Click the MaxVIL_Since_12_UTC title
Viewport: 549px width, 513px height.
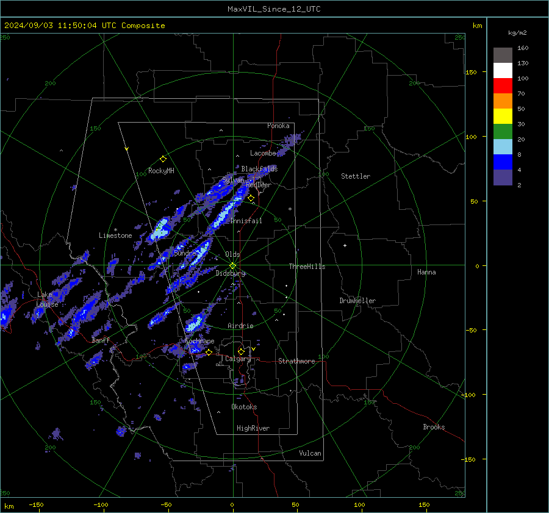pyautogui.click(x=274, y=9)
